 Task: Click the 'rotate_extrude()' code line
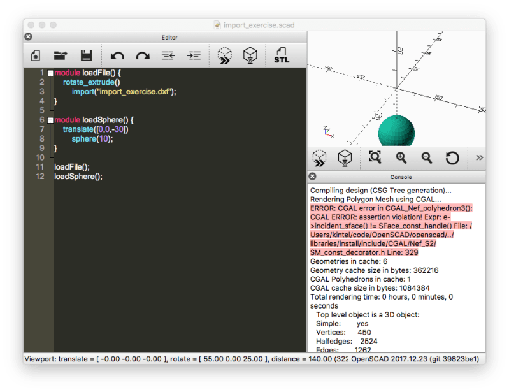tap(91, 82)
